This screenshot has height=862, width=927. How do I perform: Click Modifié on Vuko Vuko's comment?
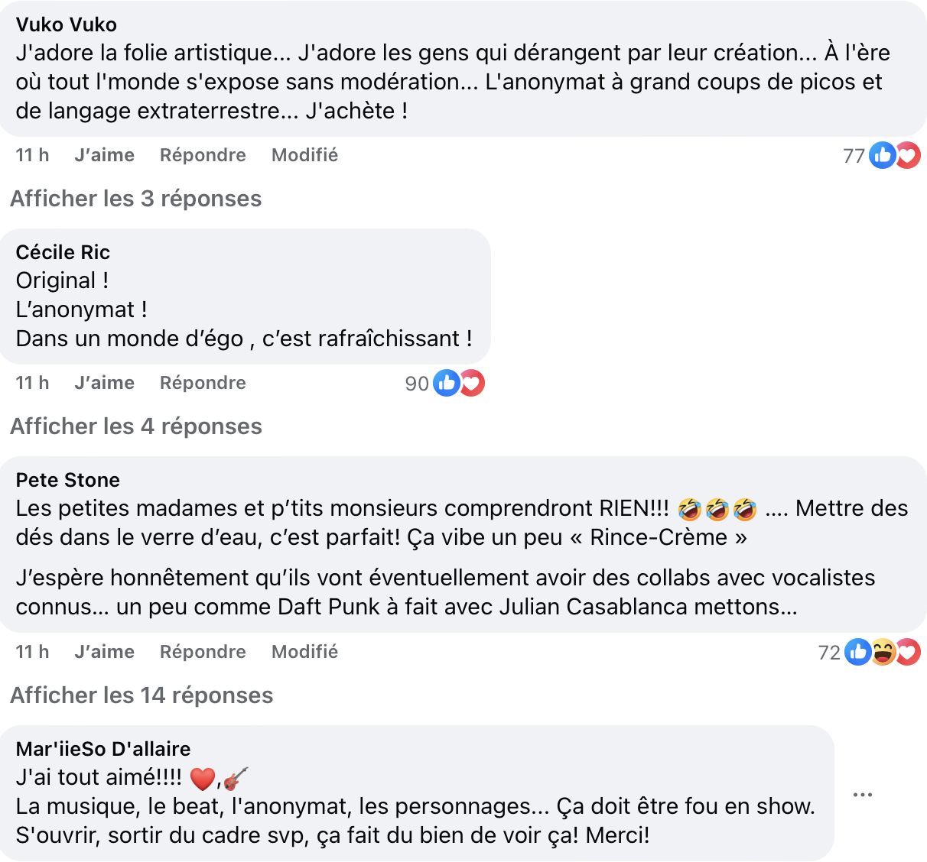point(304,155)
